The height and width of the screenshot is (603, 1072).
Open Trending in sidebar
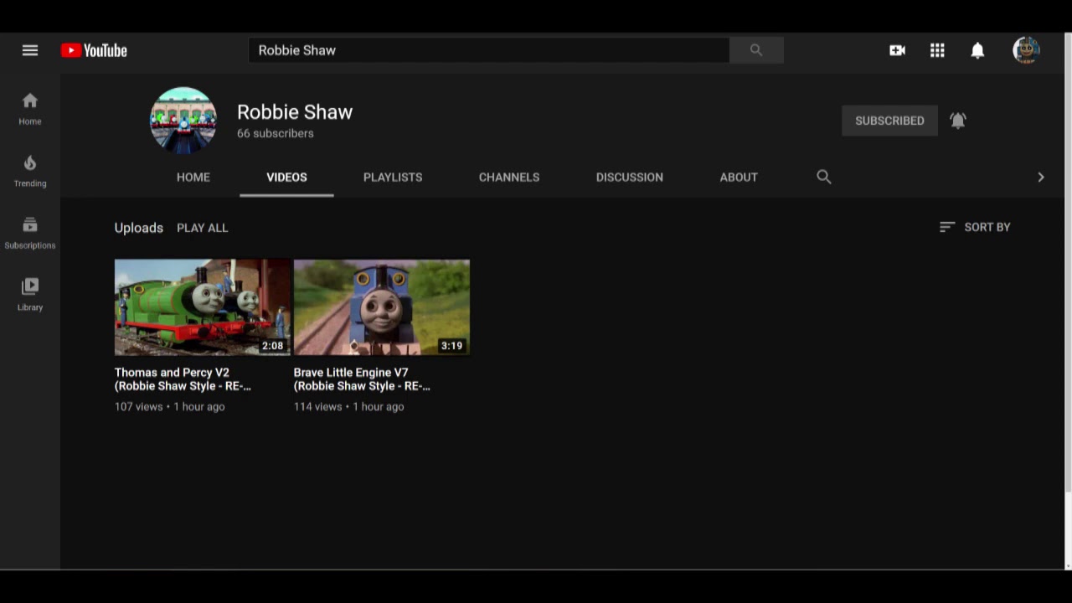pos(30,171)
